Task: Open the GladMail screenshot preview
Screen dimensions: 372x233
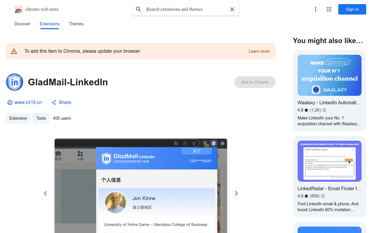Action: [x=141, y=186]
